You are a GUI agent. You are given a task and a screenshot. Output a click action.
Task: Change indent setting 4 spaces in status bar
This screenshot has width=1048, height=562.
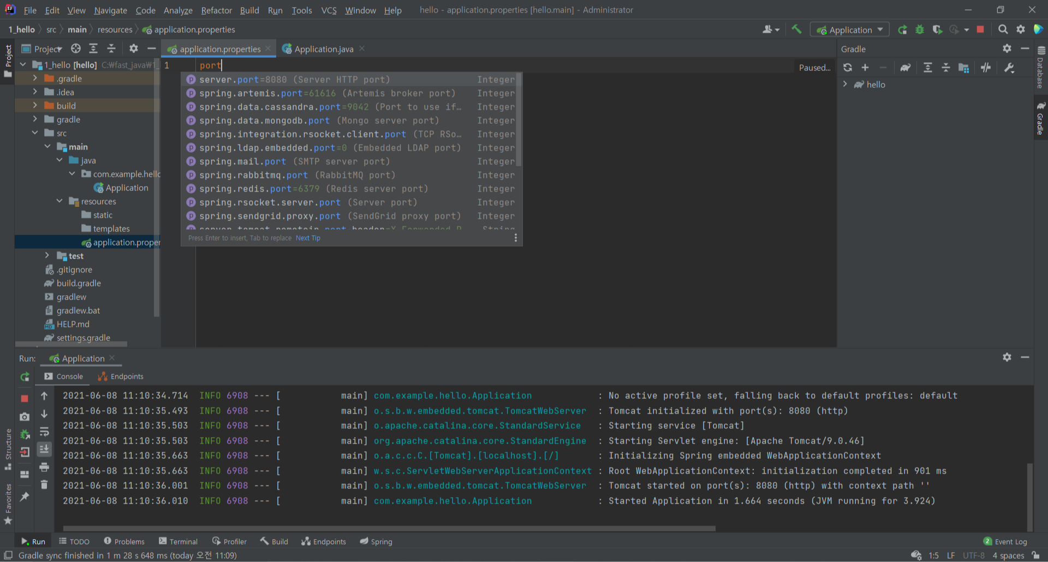point(1008,555)
